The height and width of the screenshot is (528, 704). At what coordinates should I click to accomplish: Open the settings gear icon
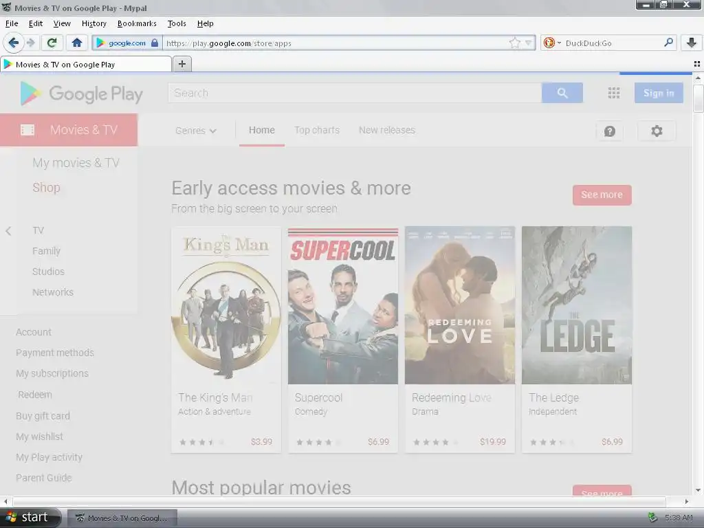click(657, 131)
